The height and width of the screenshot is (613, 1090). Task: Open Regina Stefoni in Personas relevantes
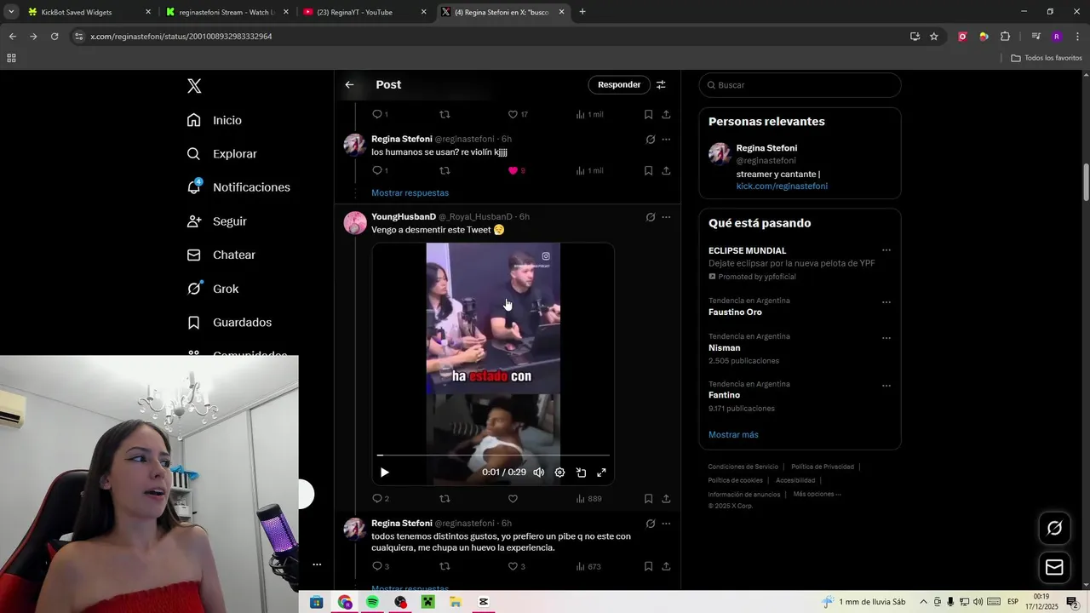pos(766,148)
